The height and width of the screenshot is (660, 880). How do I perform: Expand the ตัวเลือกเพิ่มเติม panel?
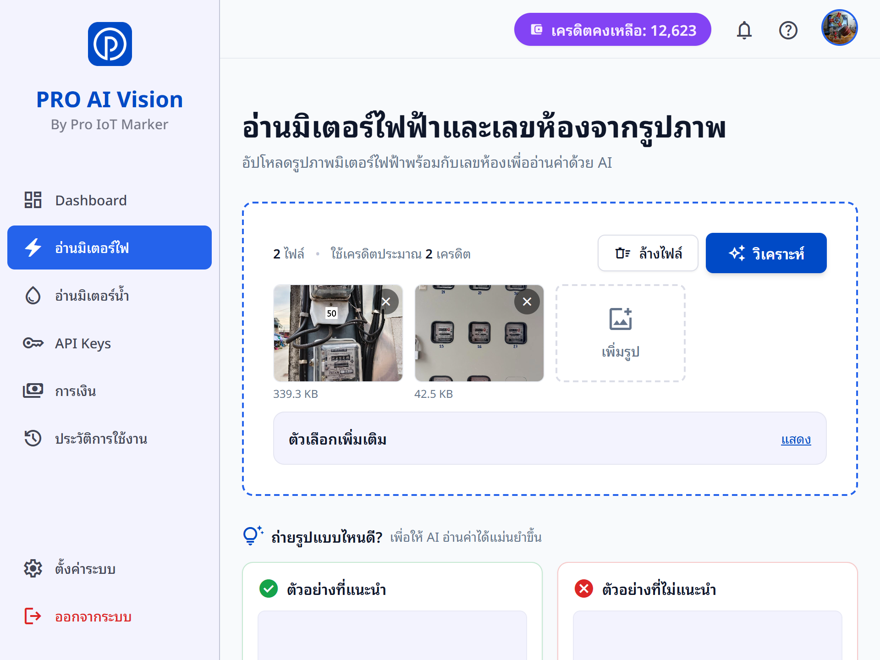click(550, 439)
